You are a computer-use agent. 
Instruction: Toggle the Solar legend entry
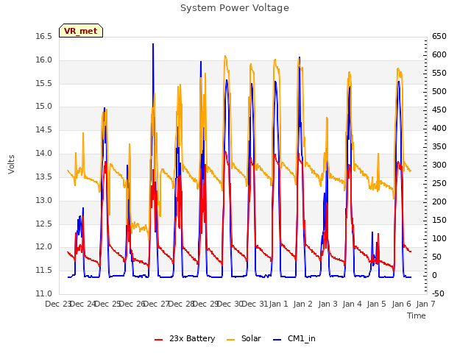[x=244, y=338]
